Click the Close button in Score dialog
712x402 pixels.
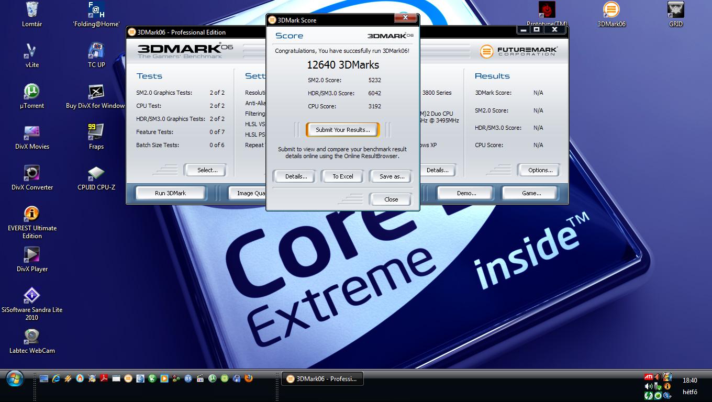(x=391, y=199)
